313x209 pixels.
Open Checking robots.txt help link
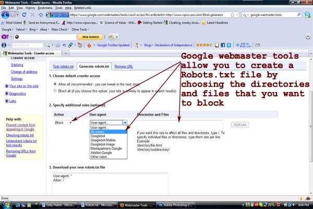tap(20, 135)
